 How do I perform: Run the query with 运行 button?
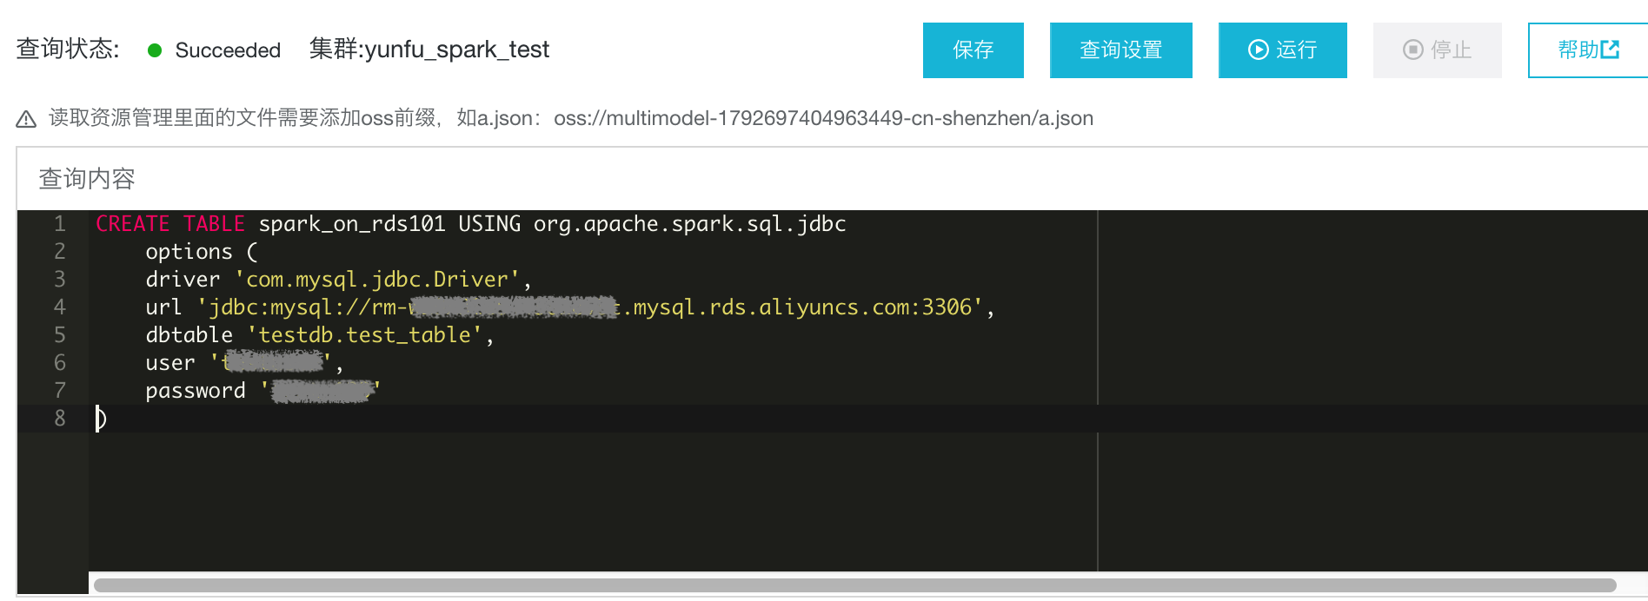pyautogui.click(x=1282, y=50)
